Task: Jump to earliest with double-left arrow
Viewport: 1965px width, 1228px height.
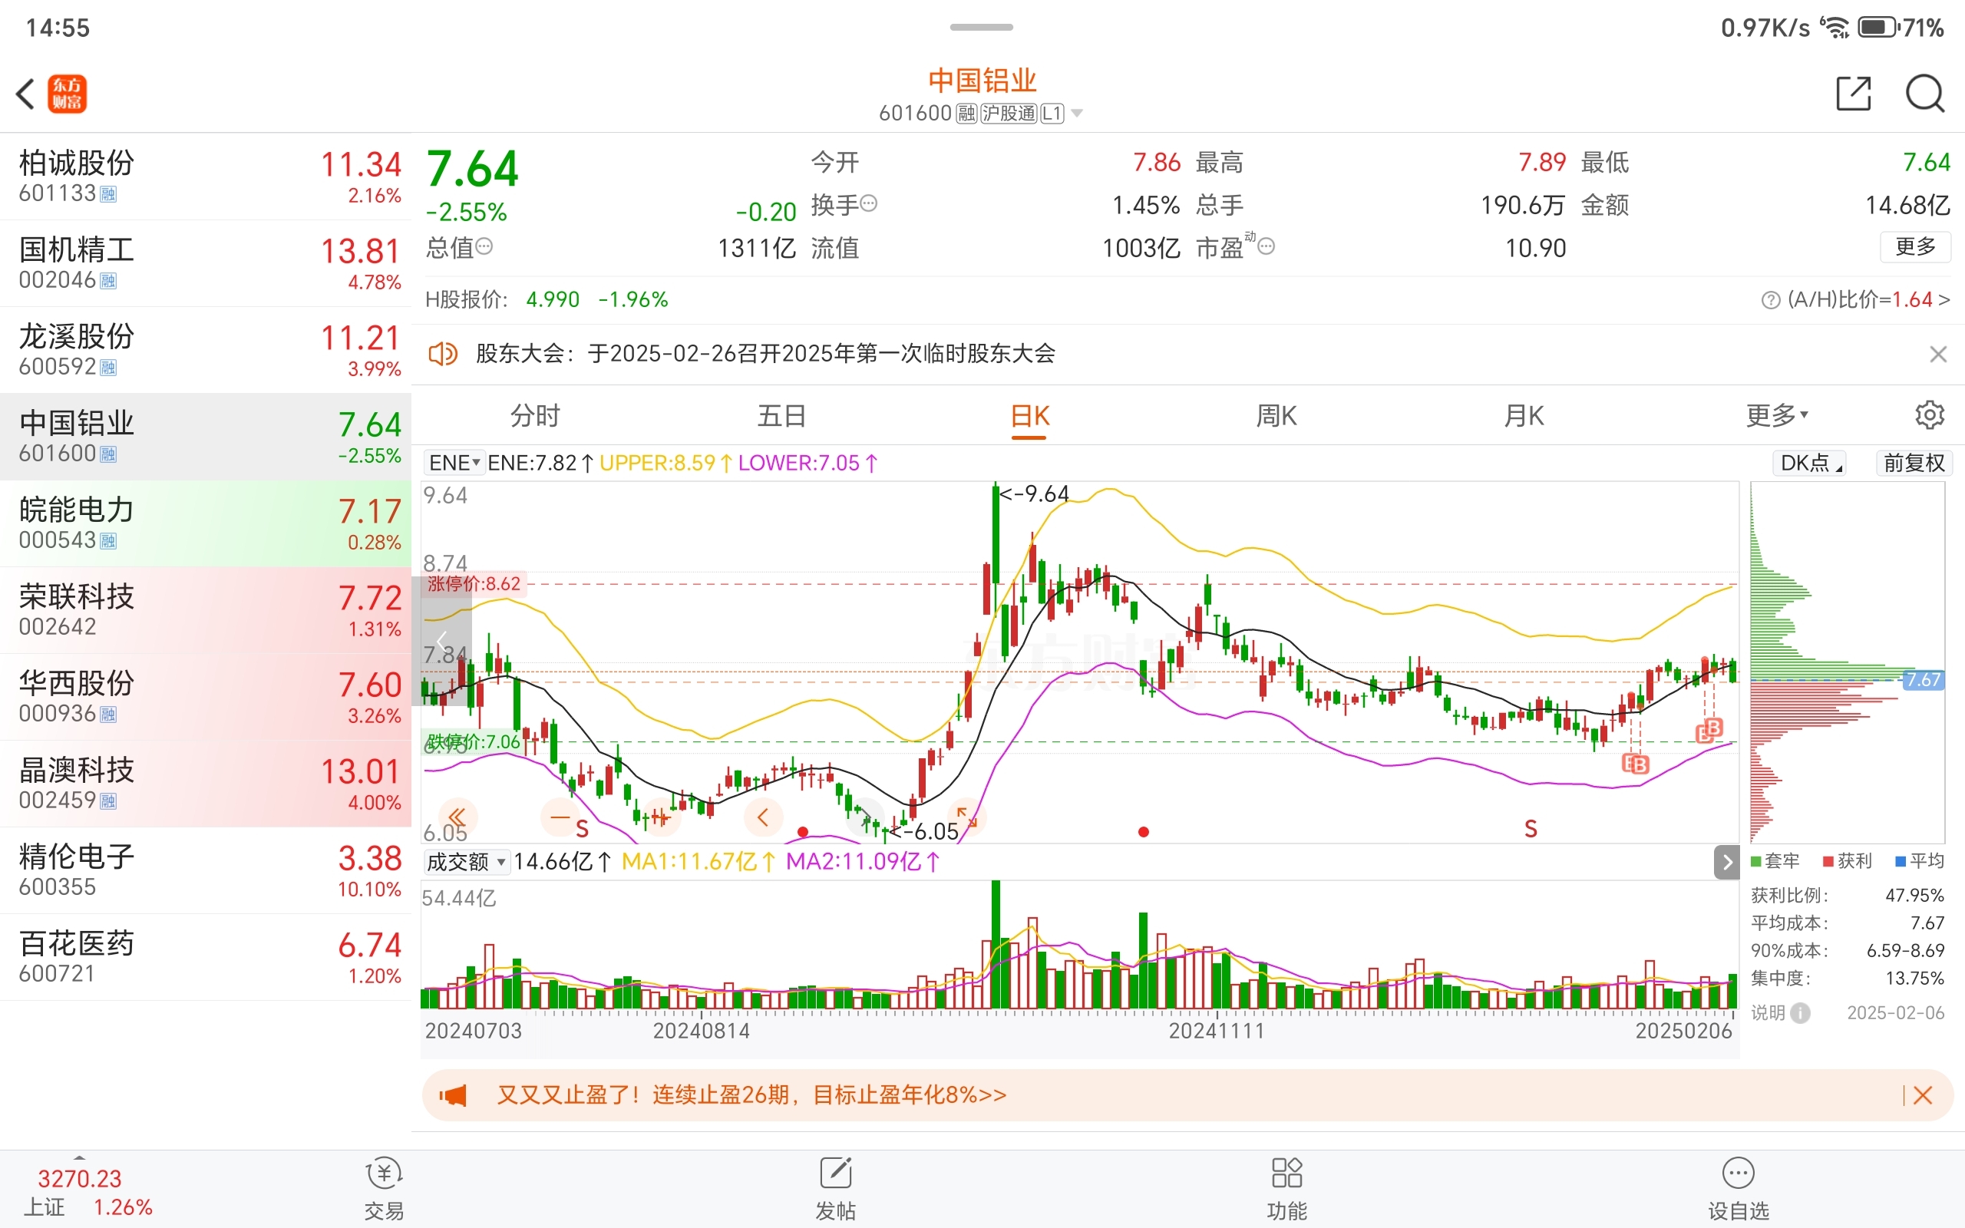Action: click(x=457, y=817)
